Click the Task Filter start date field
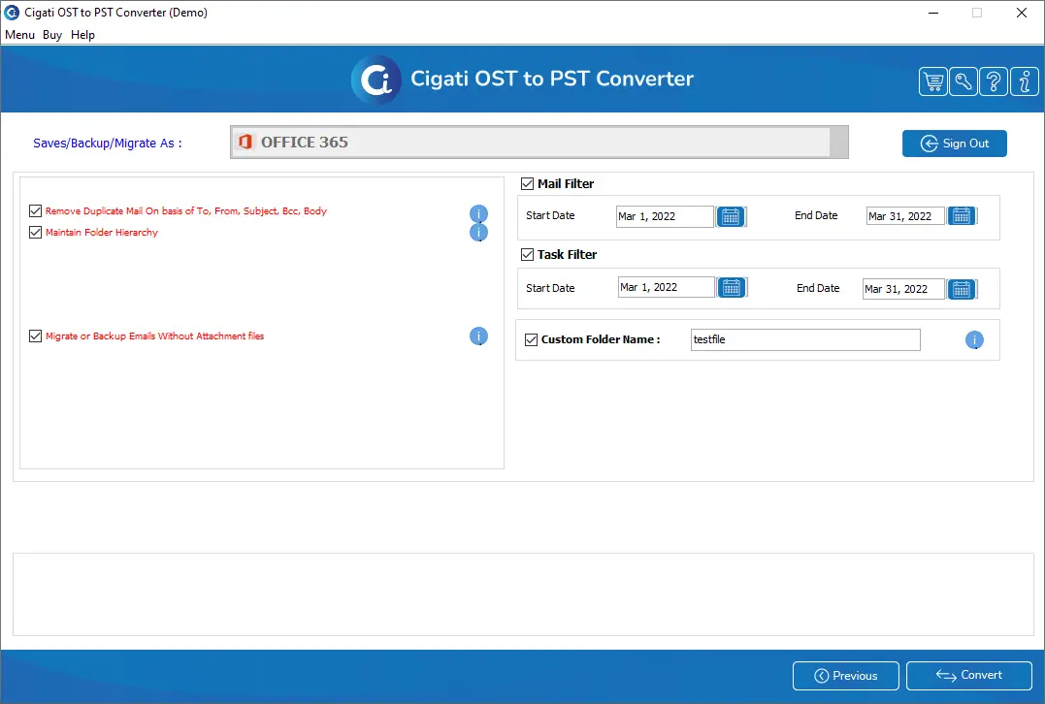 pyautogui.click(x=667, y=287)
